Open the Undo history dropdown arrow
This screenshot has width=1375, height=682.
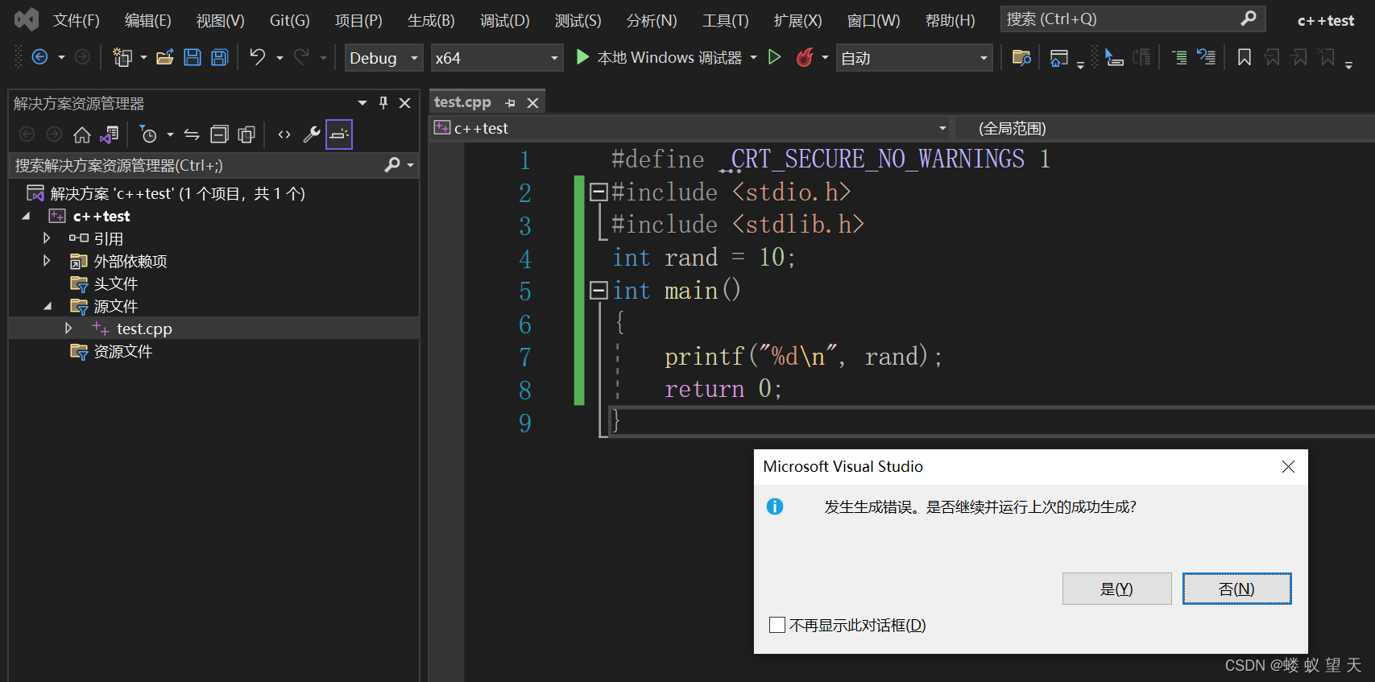(280, 58)
